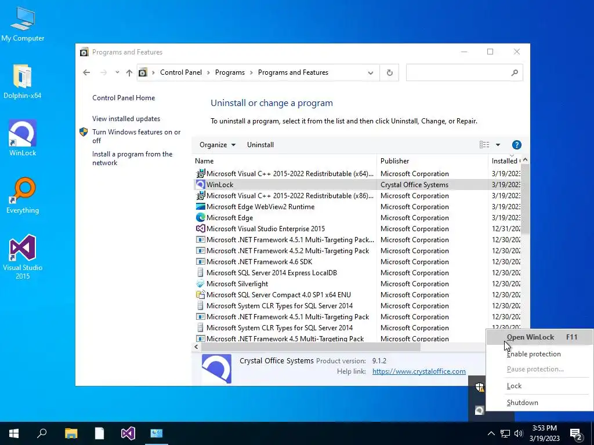Open Visual Studio from taskbar
Viewport: 594px width, 445px height.
click(128, 433)
